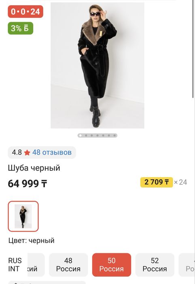The image size is (195, 284).
Task: Tap the Шуба черный product title
Action: point(34,168)
